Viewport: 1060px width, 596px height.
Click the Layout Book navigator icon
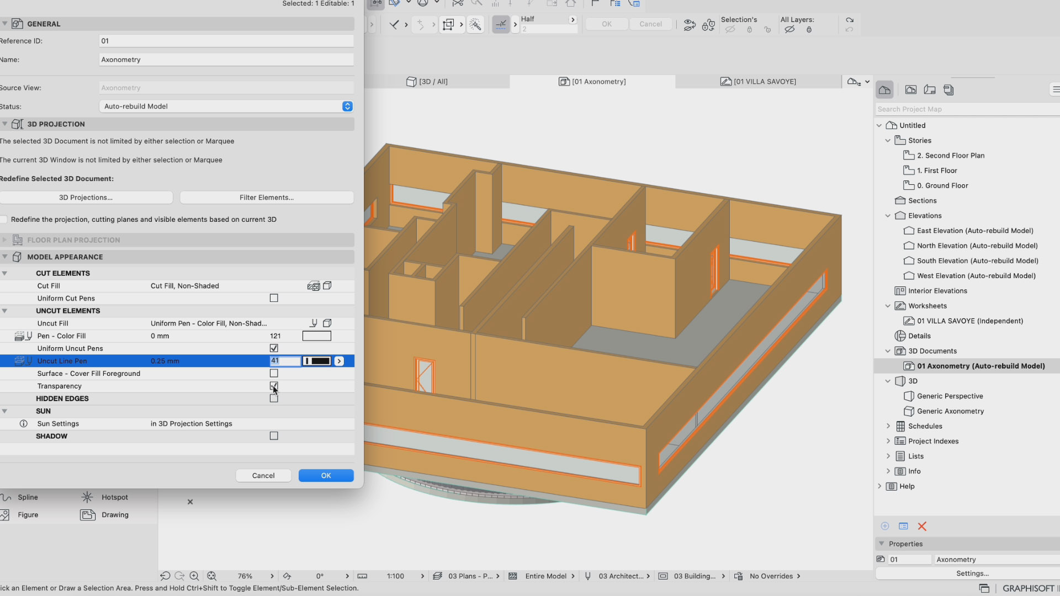coord(930,90)
